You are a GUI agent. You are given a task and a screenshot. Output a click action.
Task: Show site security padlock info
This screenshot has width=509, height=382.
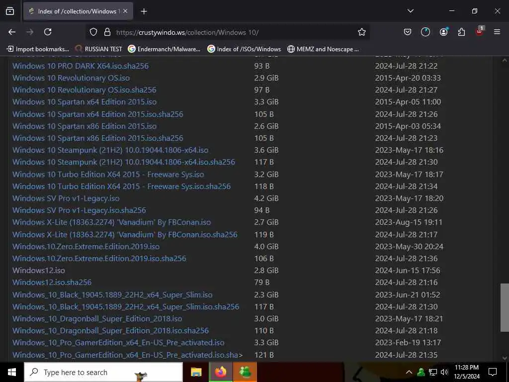[x=107, y=32]
